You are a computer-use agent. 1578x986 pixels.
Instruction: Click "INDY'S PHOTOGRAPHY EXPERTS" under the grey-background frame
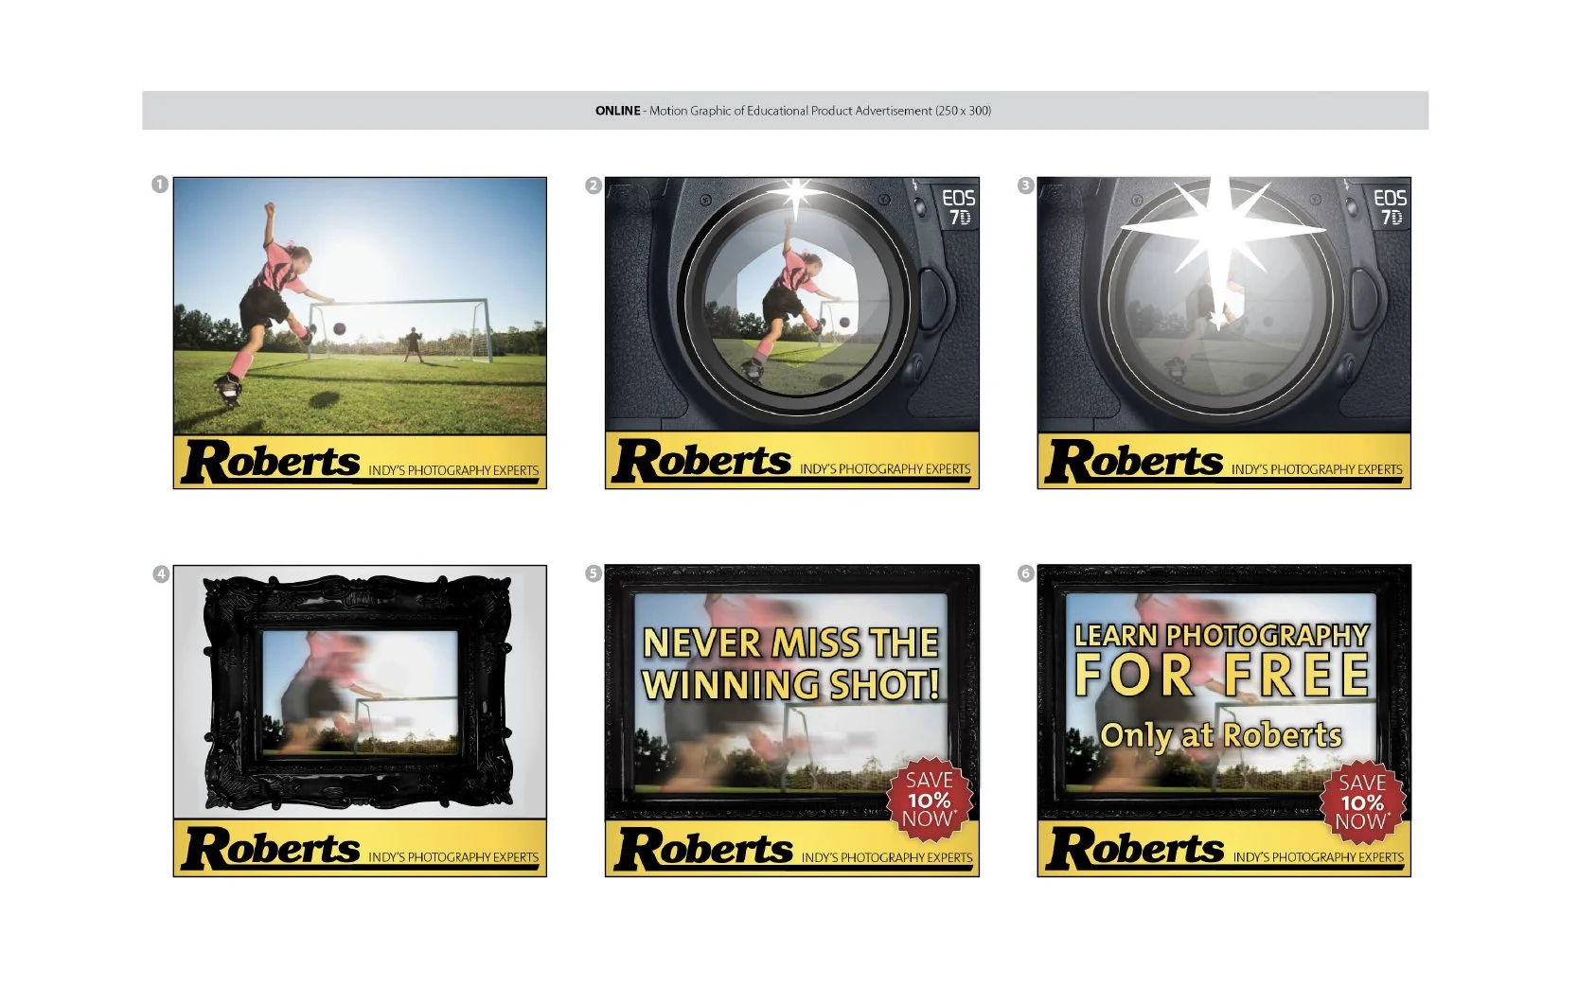453,857
